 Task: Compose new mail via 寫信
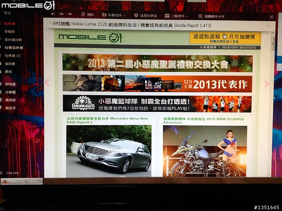click(8, 13)
